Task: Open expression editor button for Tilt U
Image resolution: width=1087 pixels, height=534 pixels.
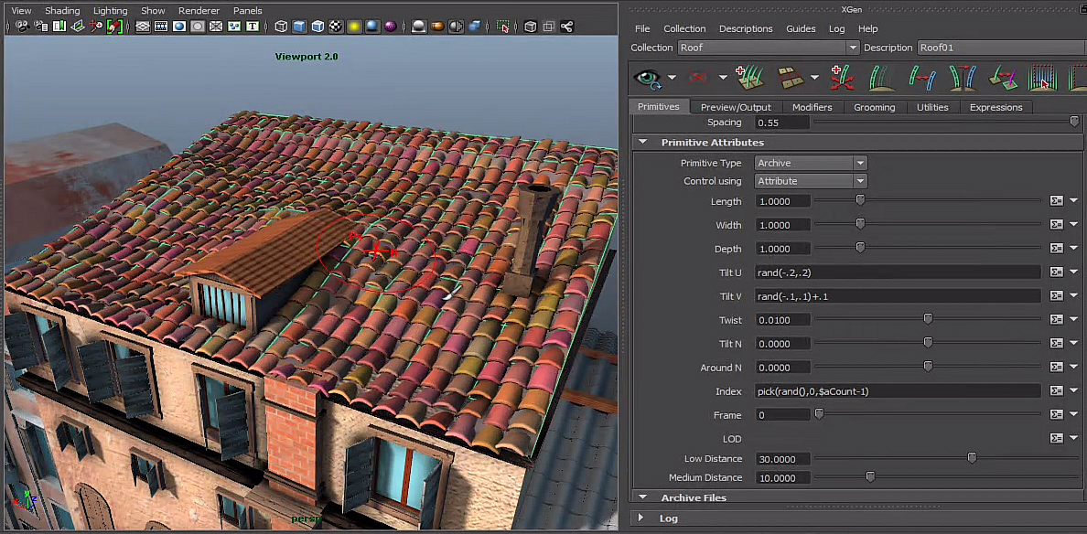Action: pos(1056,272)
